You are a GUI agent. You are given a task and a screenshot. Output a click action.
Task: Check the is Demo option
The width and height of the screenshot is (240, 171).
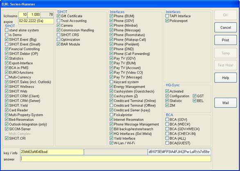pos(7,35)
